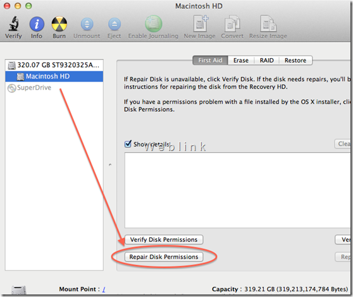The height and width of the screenshot is (297, 353).
Task: Click Repair Disk Permissions button
Action: click(164, 257)
